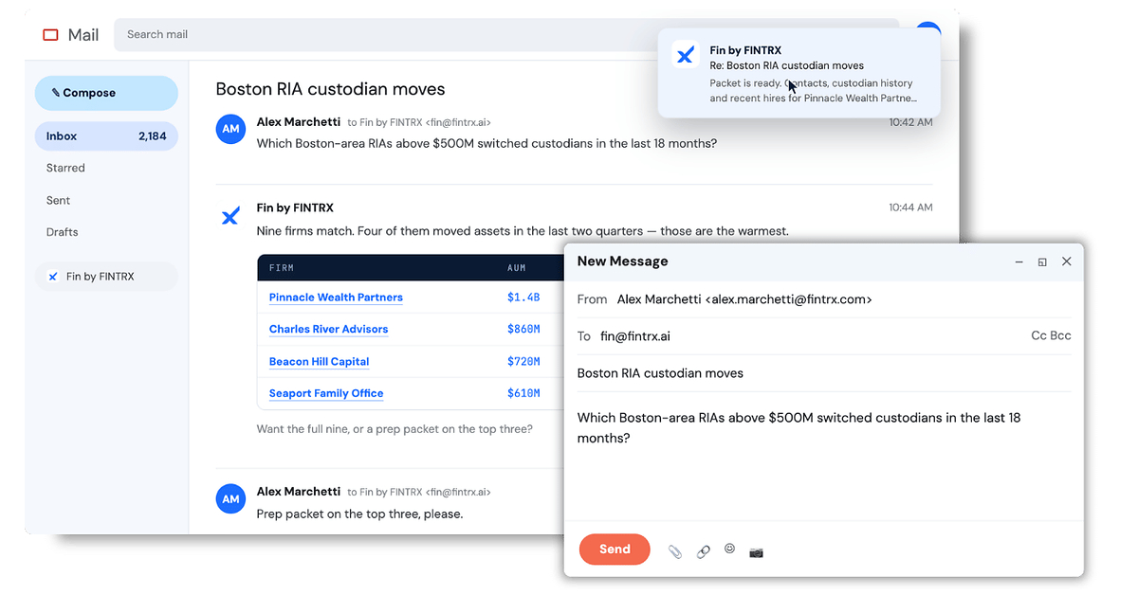Viewport: 1138px width, 595px height.
Task: Click the Compose button
Action: pyautogui.click(x=106, y=93)
